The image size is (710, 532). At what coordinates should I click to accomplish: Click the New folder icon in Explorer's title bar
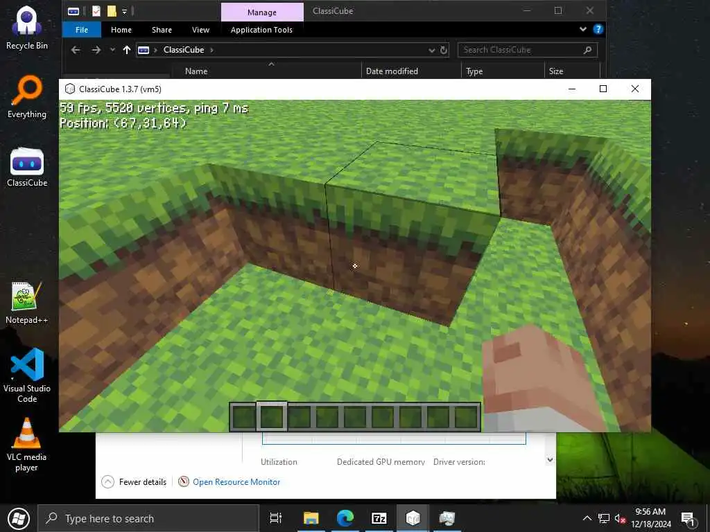tap(112, 11)
